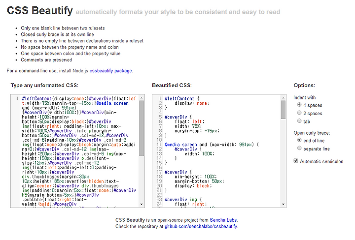
Task: Click the up arrow of unformatted CSS scrollbar
Action: 142,98
